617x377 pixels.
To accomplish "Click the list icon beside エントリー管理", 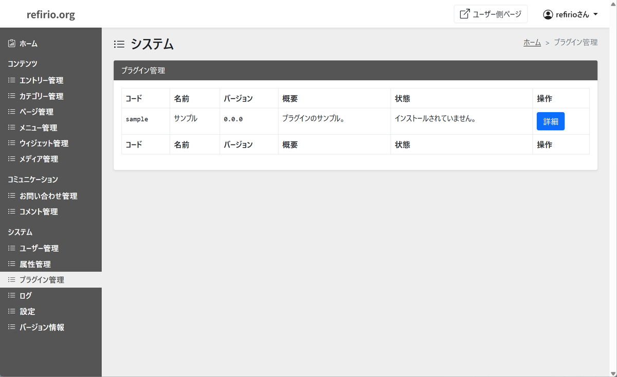I will pyautogui.click(x=12, y=80).
